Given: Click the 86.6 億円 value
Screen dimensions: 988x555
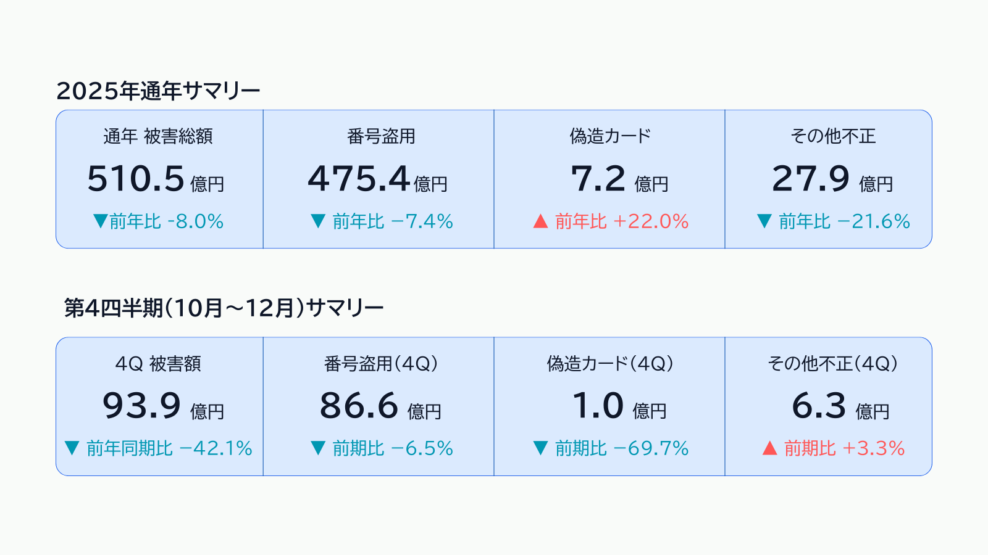Looking at the screenshot, I should [380, 406].
